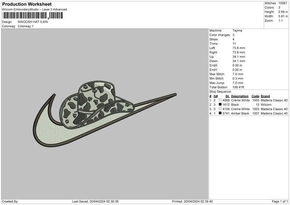
Task: Click the Black color swatch in row 2
Action: point(220,104)
